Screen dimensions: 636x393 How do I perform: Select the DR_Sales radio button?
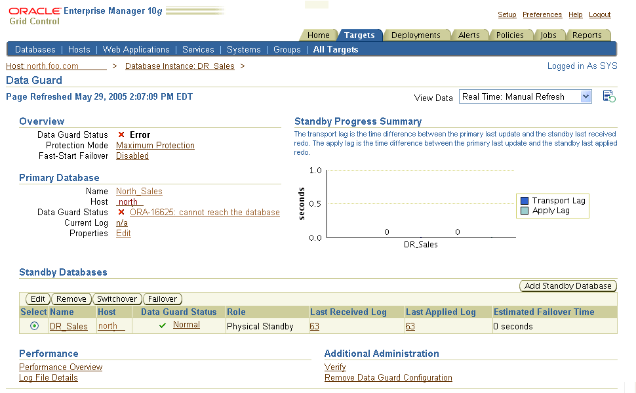[34, 326]
